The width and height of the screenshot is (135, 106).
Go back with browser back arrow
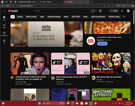coord(3,6)
